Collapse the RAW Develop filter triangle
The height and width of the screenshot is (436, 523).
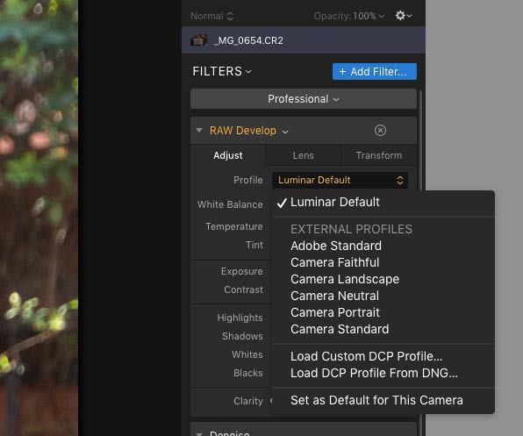click(x=199, y=130)
